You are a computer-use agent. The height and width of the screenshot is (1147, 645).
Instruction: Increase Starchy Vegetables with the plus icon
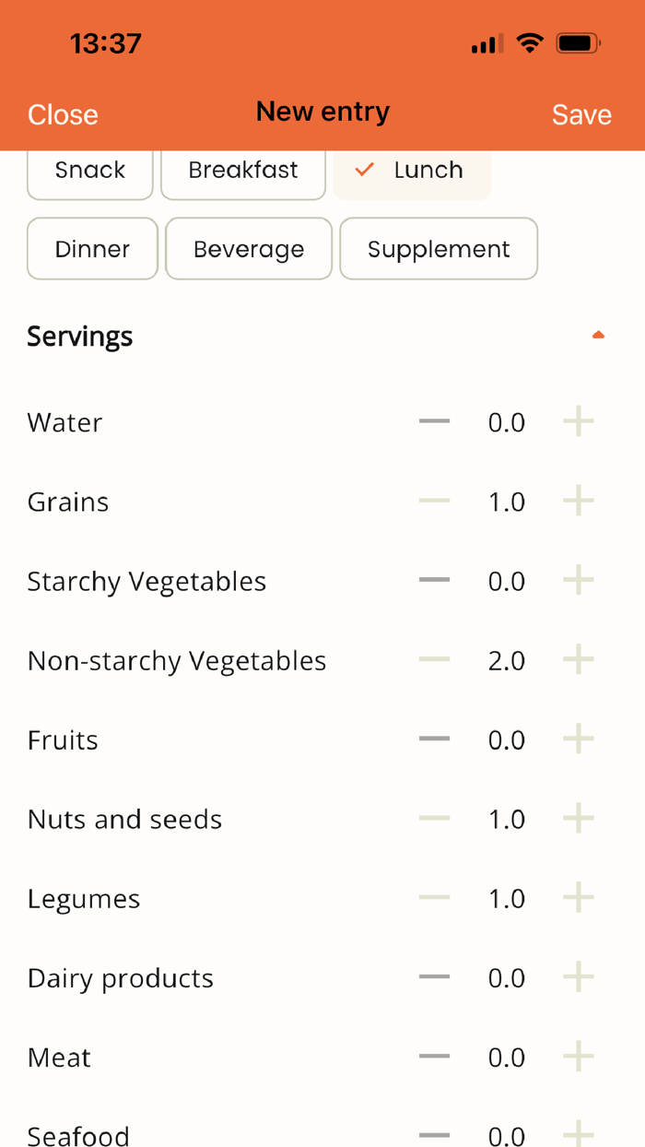579,580
